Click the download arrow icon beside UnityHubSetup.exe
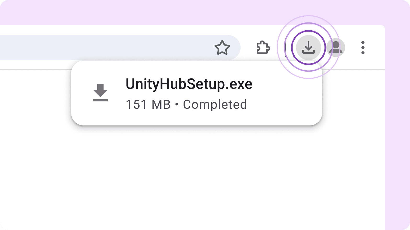The height and width of the screenshot is (230, 410). coord(100,93)
